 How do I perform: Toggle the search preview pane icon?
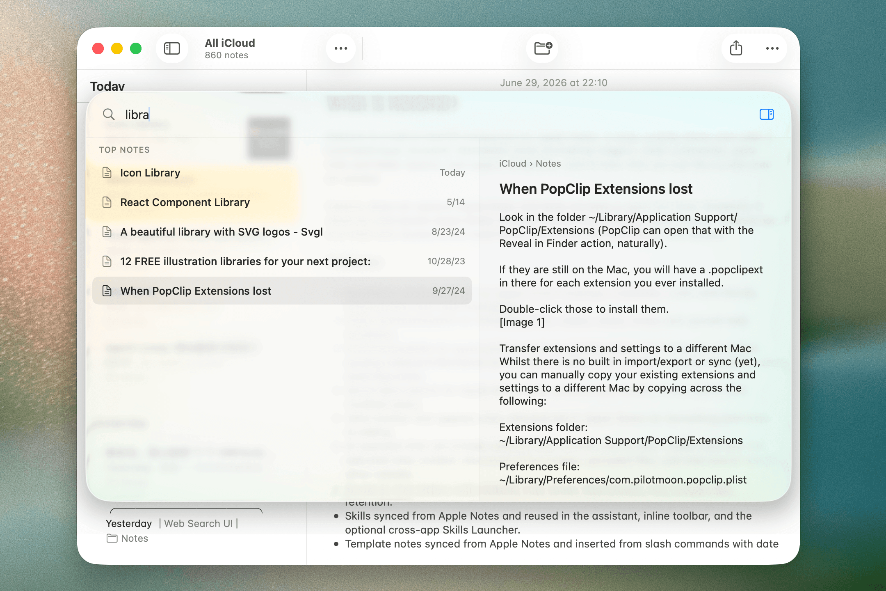767,115
